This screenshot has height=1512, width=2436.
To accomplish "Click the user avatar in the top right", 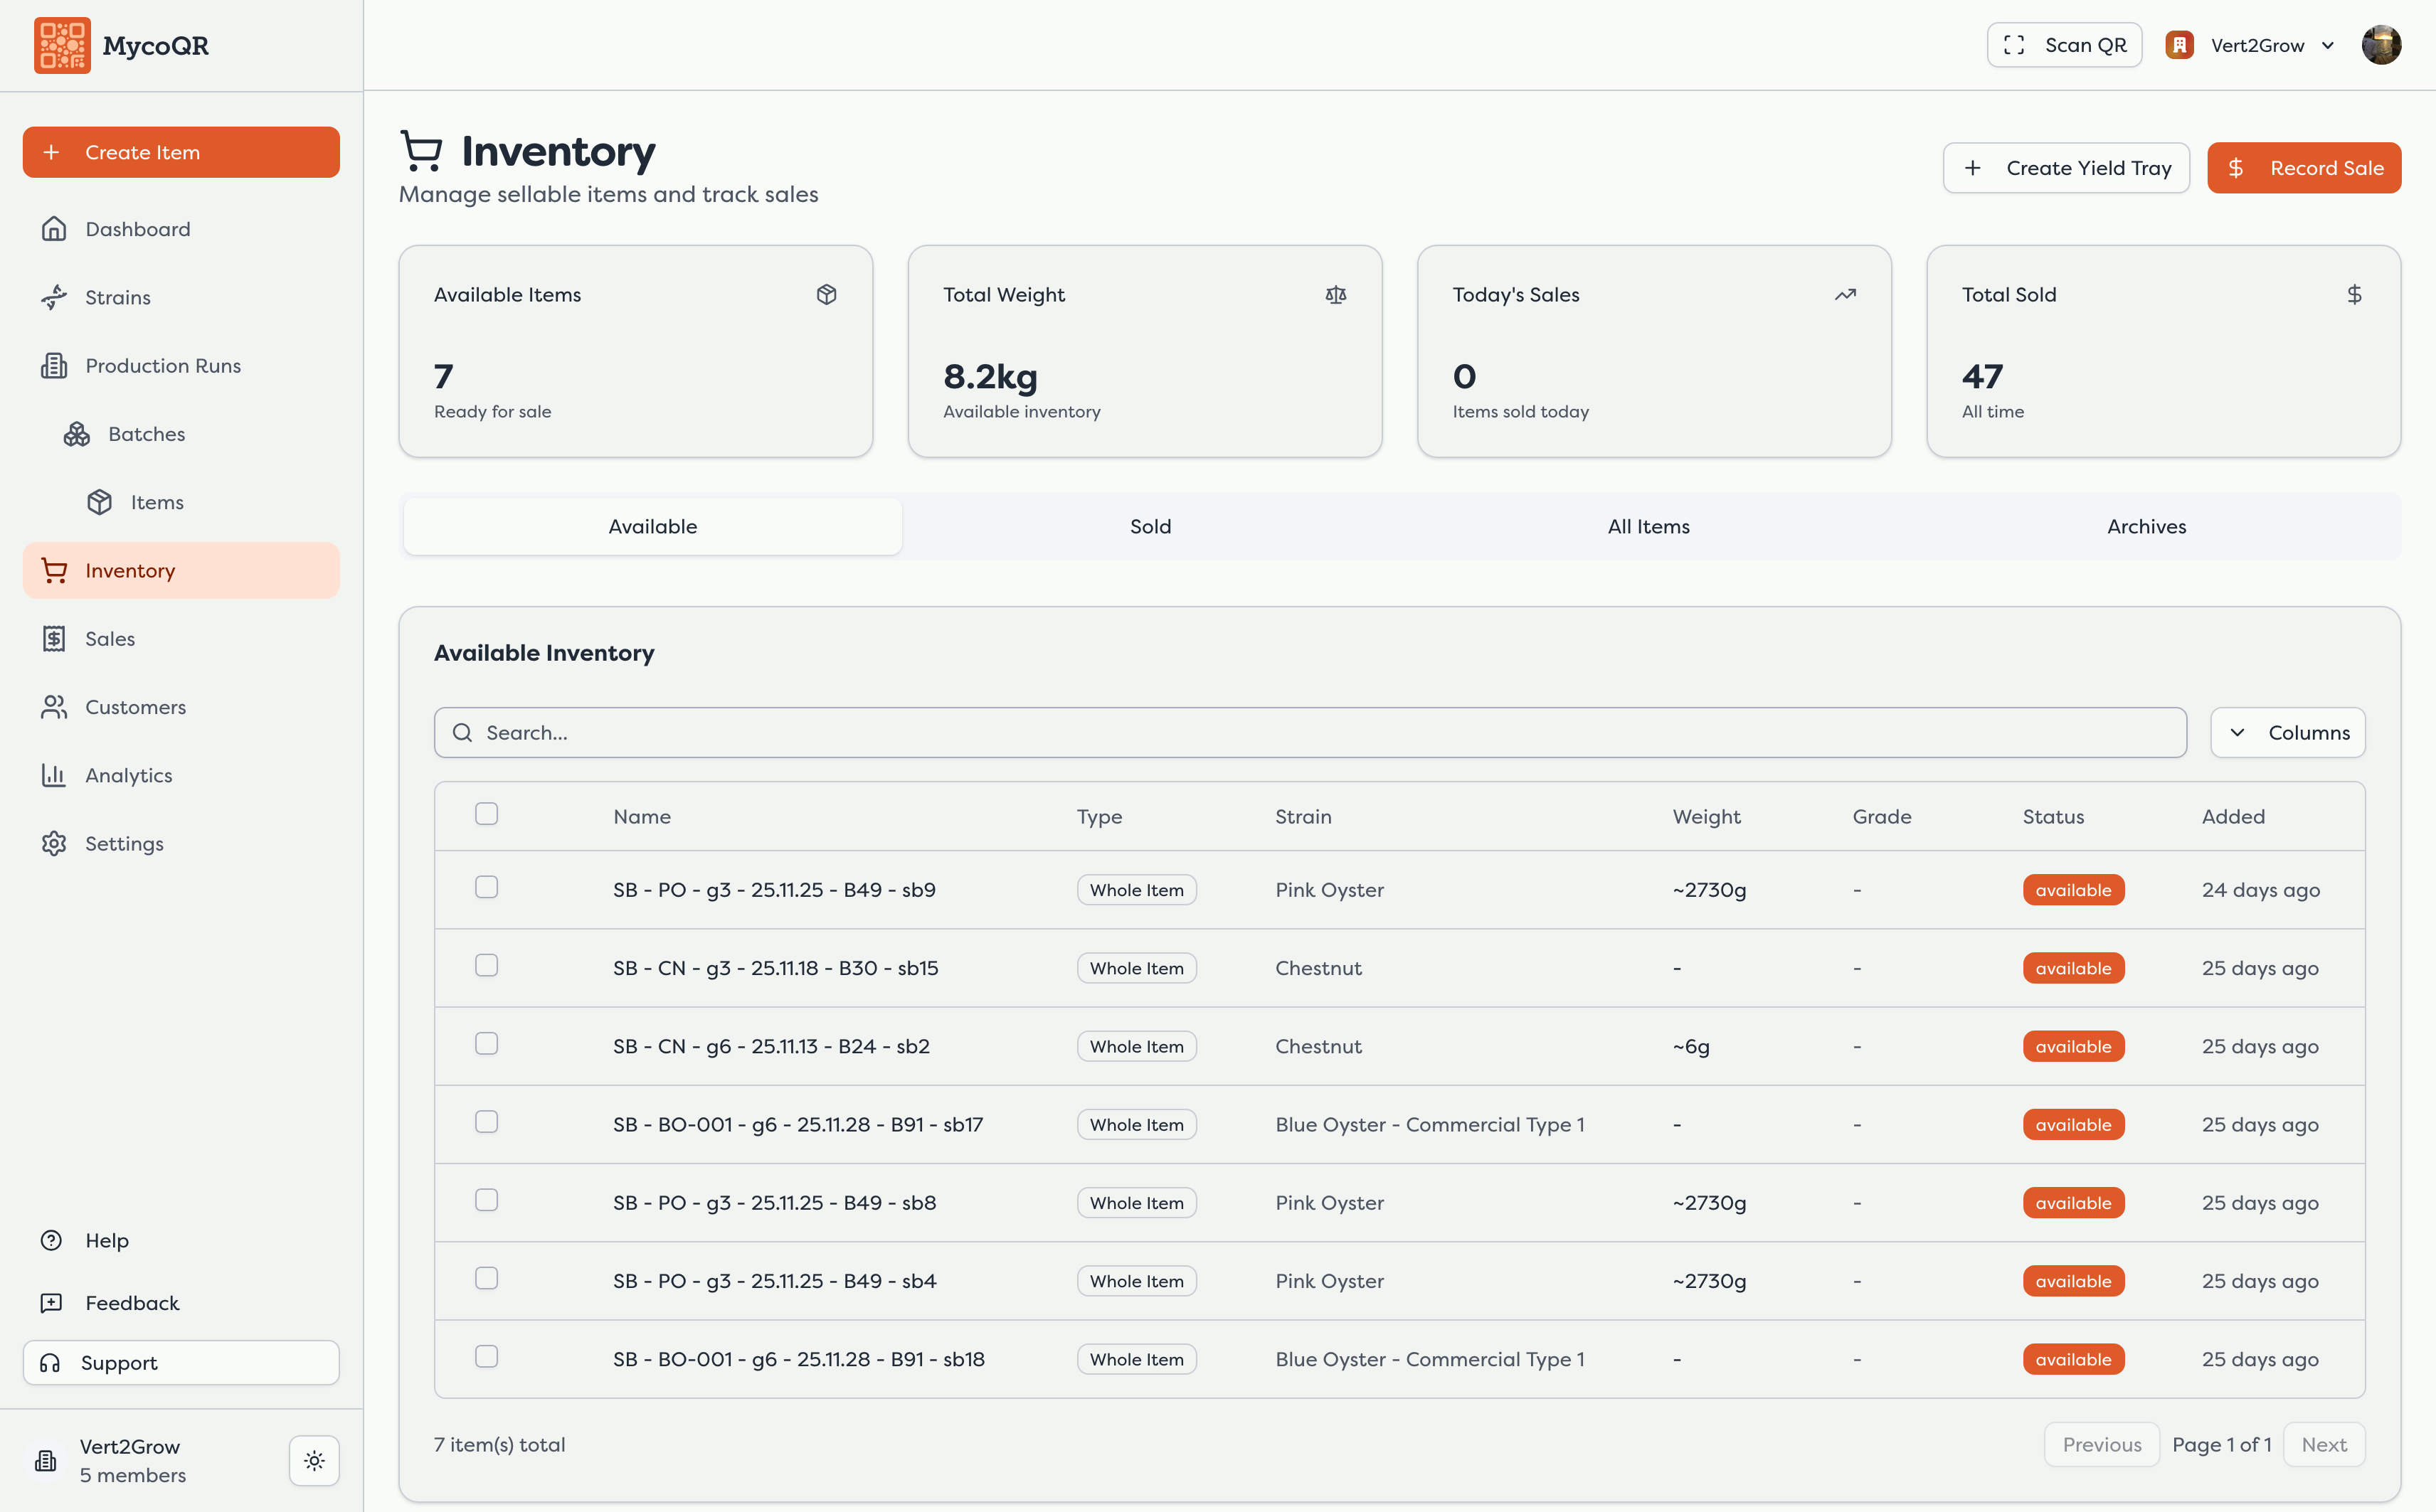I will [x=2381, y=45].
